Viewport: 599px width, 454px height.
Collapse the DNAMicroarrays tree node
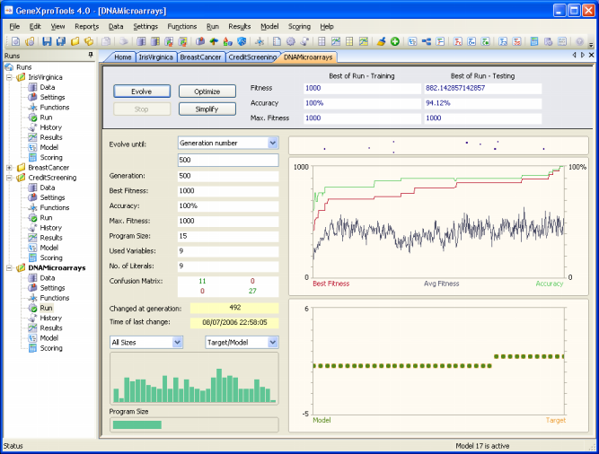tap(9, 267)
